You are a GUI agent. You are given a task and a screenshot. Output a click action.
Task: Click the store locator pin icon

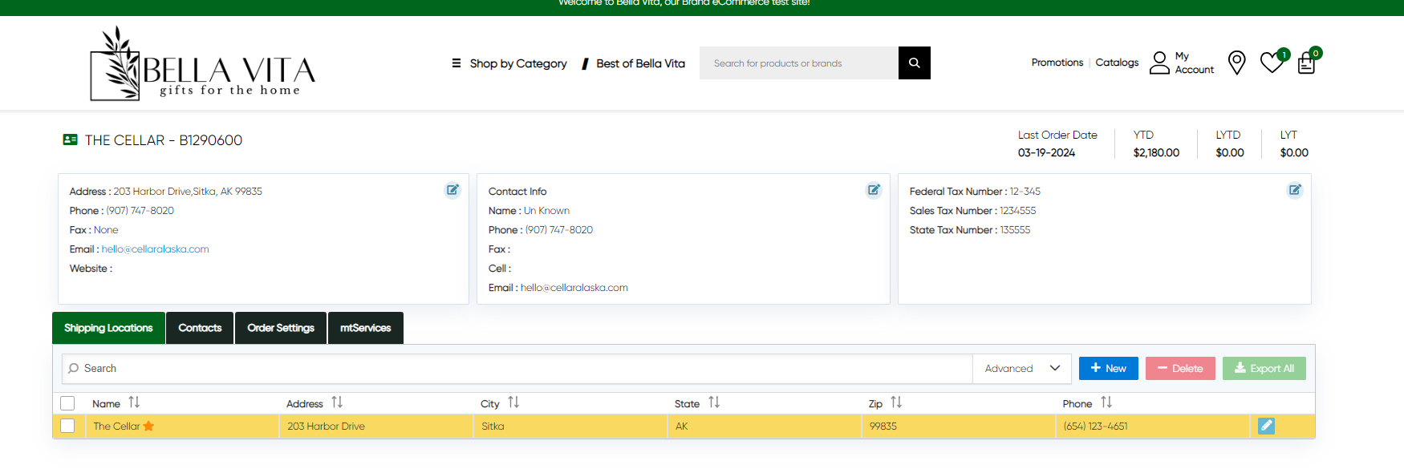1237,63
